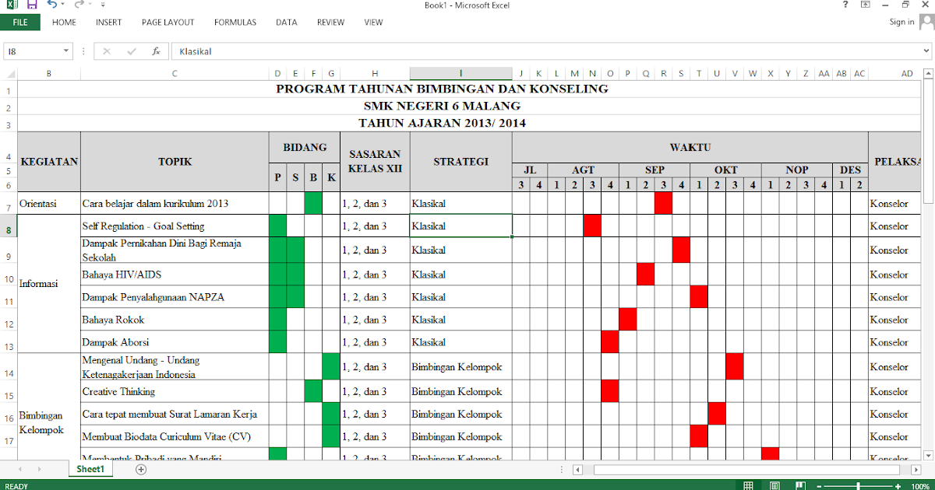Switch to the INSERT ribbon tab
The width and height of the screenshot is (935, 490).
(x=109, y=23)
